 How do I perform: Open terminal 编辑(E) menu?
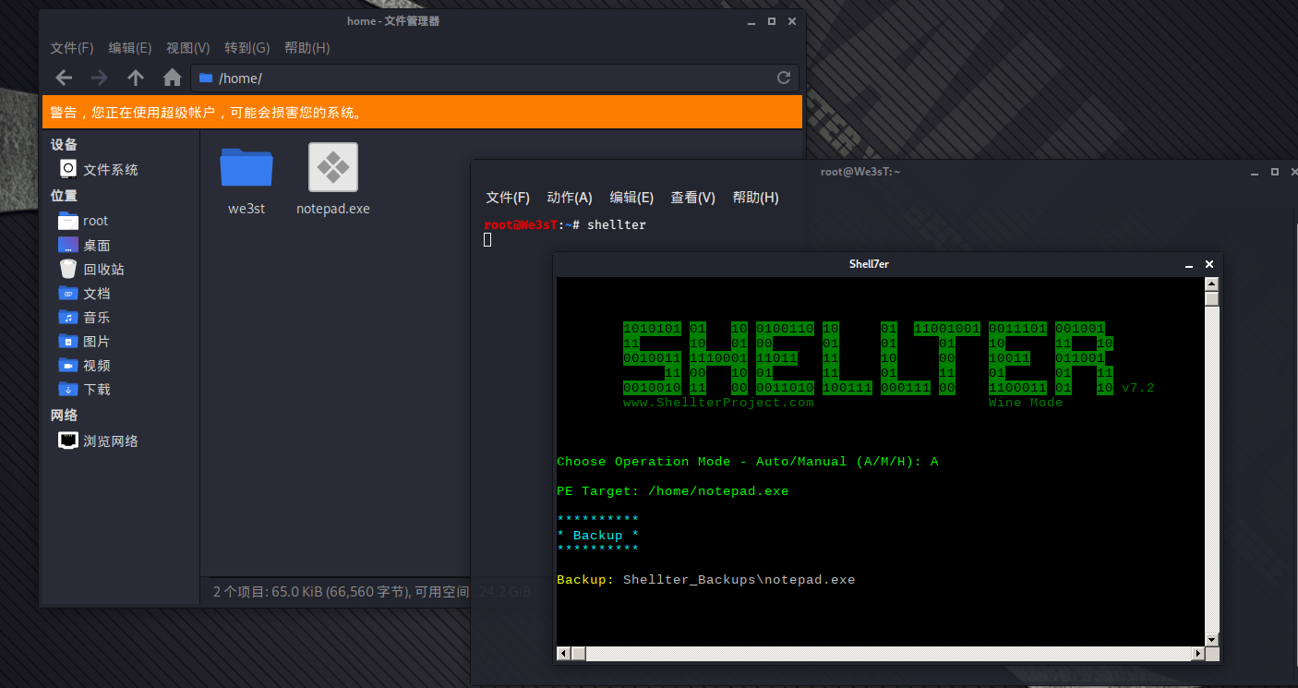631,198
